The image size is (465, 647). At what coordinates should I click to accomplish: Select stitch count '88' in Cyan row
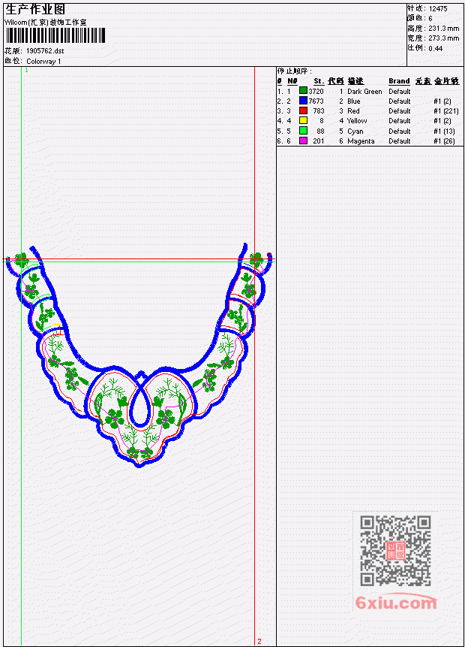click(320, 132)
